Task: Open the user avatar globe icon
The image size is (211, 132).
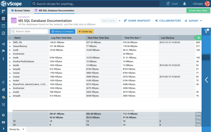Action: [x=207, y=4]
